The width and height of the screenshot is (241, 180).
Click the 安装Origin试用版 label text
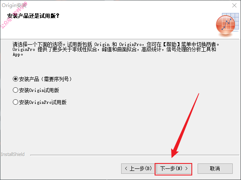[39, 90]
